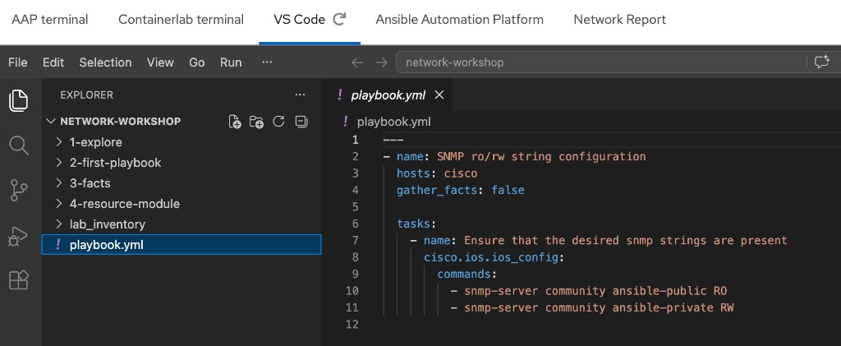Click the New Folder icon in the Explorer
Viewport: 841px width, 346px height.
coord(257,122)
